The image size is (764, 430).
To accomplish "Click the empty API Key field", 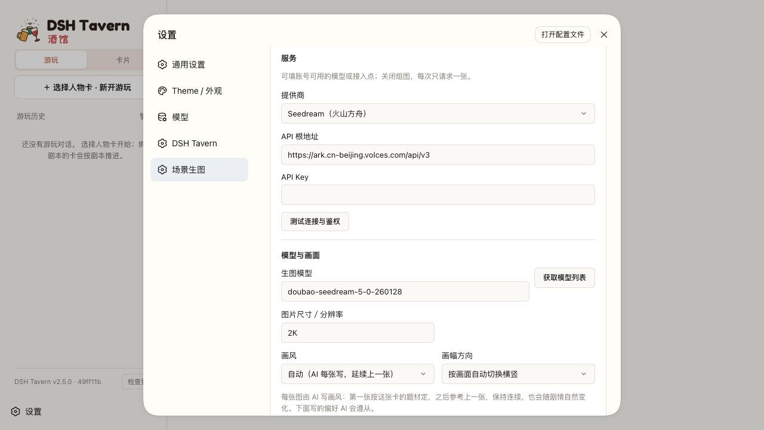I will pyautogui.click(x=438, y=195).
